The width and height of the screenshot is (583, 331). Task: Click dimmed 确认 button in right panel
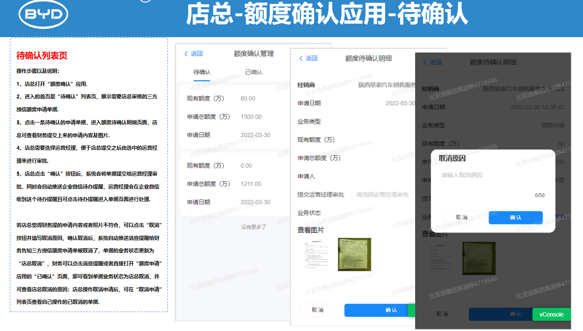pyautogui.click(x=501, y=314)
